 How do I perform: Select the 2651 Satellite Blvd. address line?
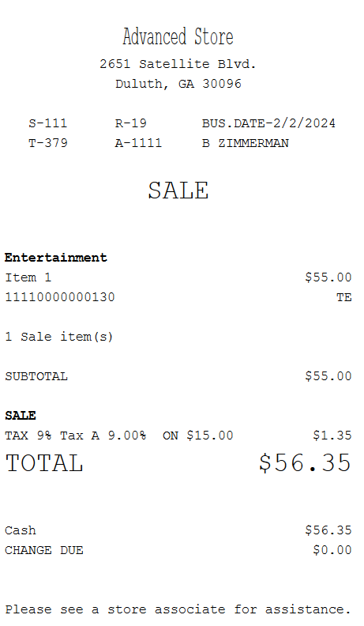point(178,64)
